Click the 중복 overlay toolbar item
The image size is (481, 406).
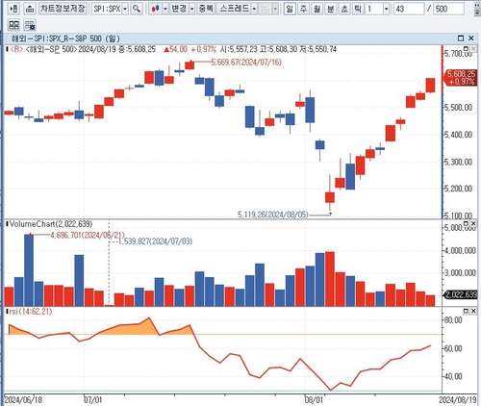(x=206, y=9)
